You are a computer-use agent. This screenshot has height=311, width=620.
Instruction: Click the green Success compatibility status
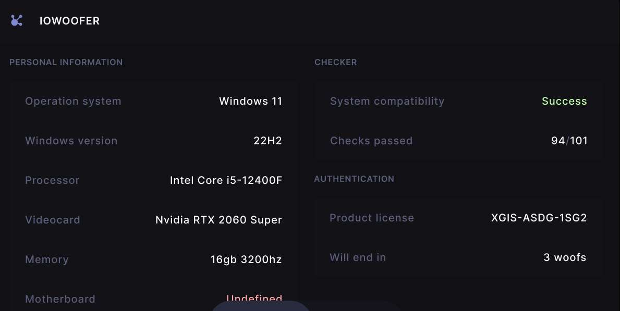click(x=564, y=101)
